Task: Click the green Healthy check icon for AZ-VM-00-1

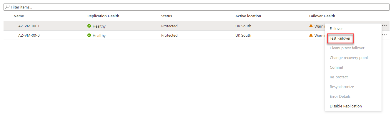Action: tap(89, 26)
